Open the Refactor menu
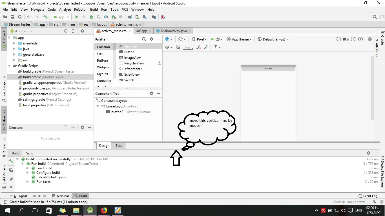 click(80, 10)
